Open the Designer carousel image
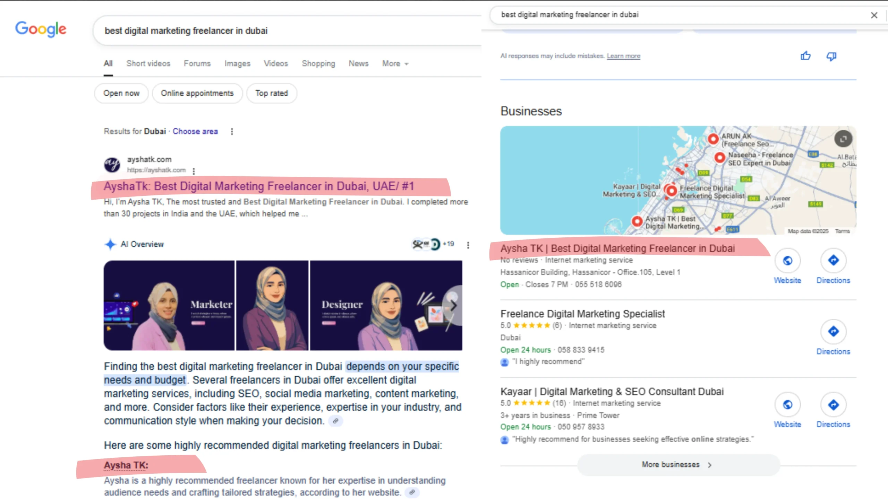888x499 pixels. (386, 306)
